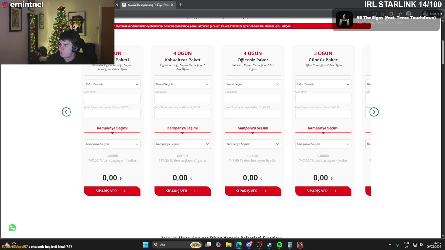Screen dimensions: 445x250
Task: Click Gün sayısı field in Gündüz Paket
Action: tap(323, 98)
